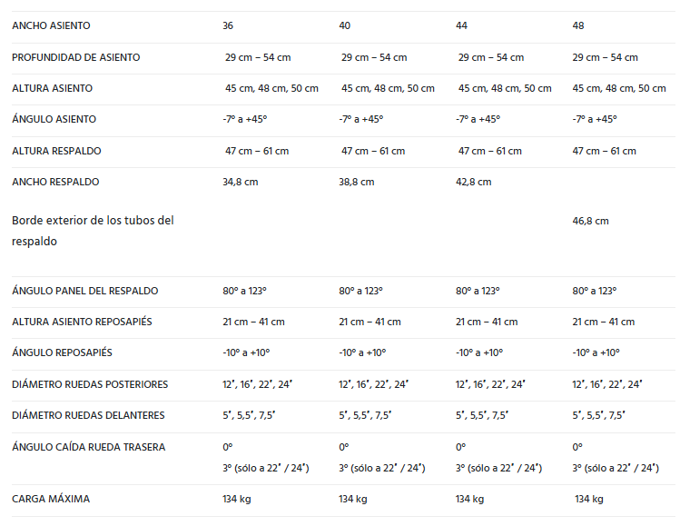Click the ANCHO ASIENTO row label
Image resolution: width=680 pixels, height=526 pixels.
[x=51, y=25]
